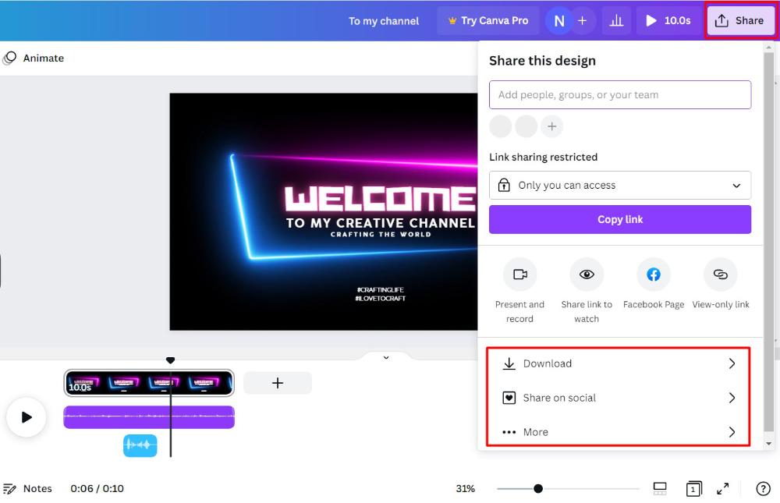Select Animate in the editor toolbar

(34, 58)
